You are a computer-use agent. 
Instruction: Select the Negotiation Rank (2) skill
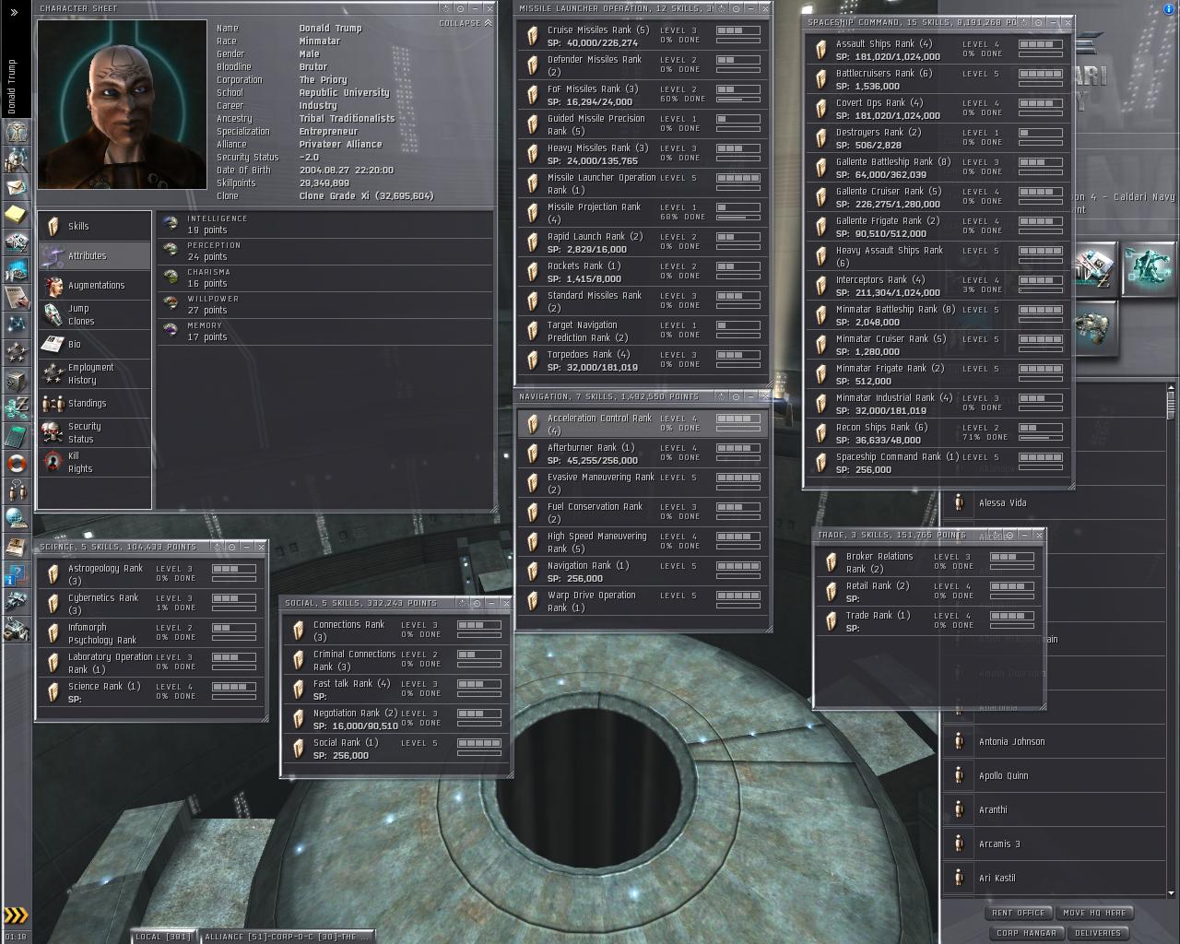(x=395, y=719)
